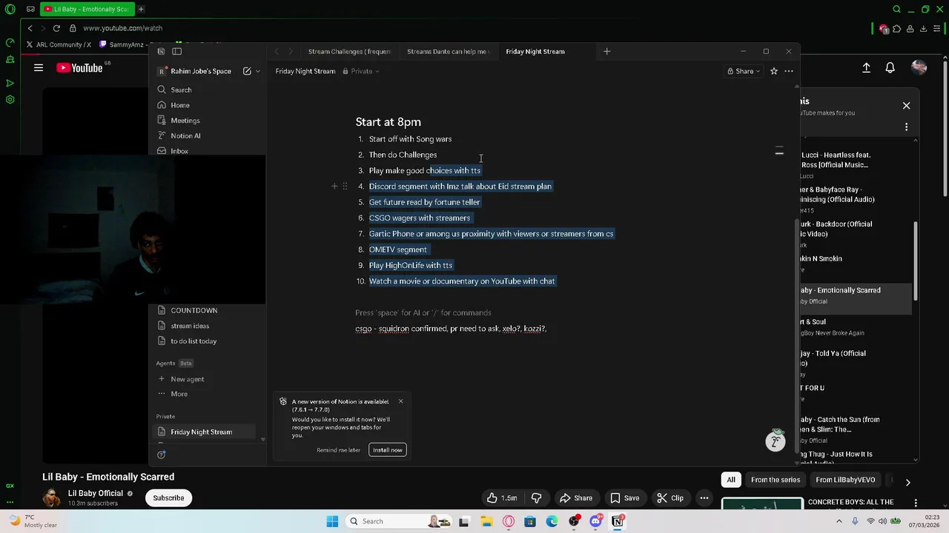
Task: Open Opera search tabs magnifier
Action: coord(896,9)
